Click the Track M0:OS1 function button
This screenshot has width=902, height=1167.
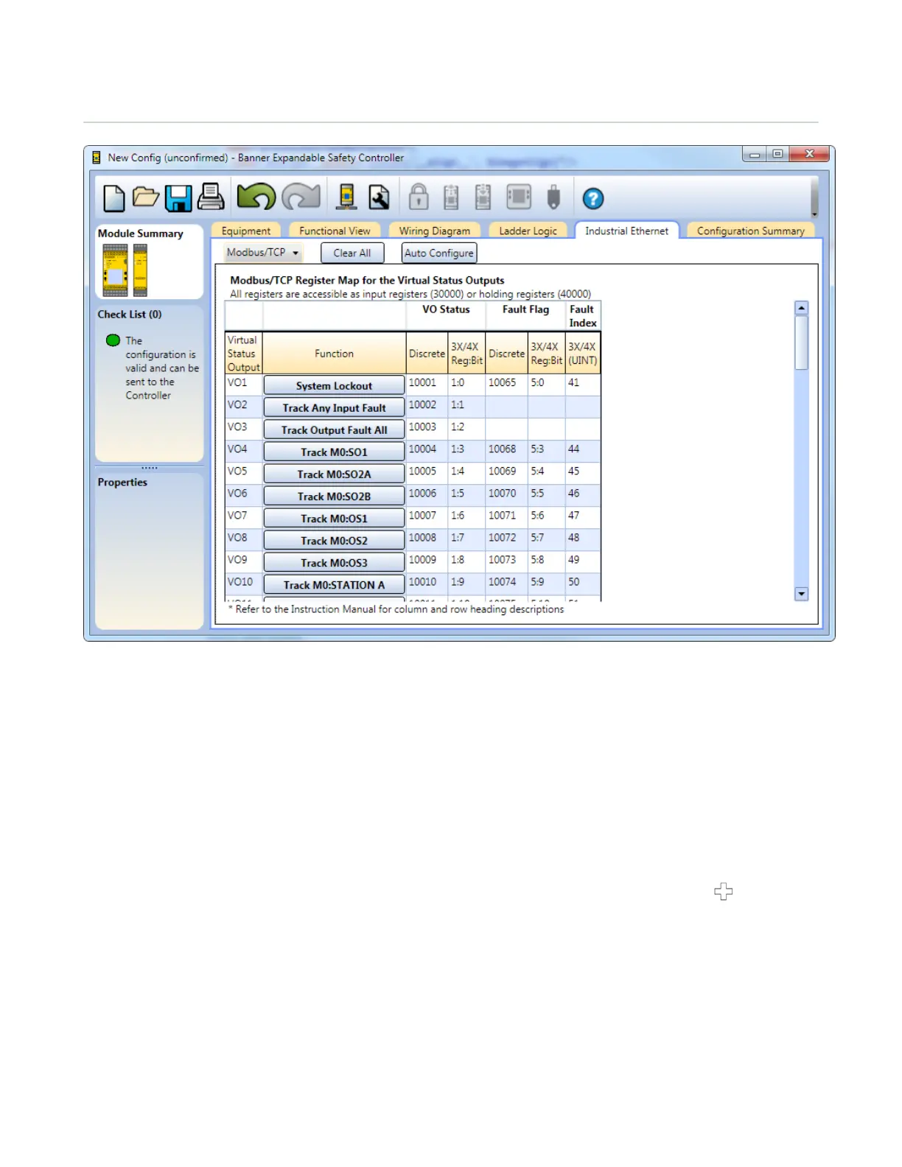[x=334, y=518]
